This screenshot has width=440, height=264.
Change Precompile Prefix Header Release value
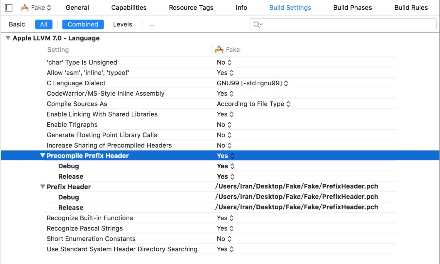coord(226,177)
